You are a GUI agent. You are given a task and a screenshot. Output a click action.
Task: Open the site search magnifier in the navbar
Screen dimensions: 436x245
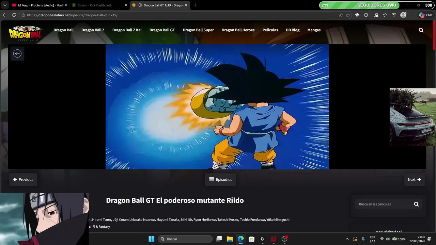[421, 30]
